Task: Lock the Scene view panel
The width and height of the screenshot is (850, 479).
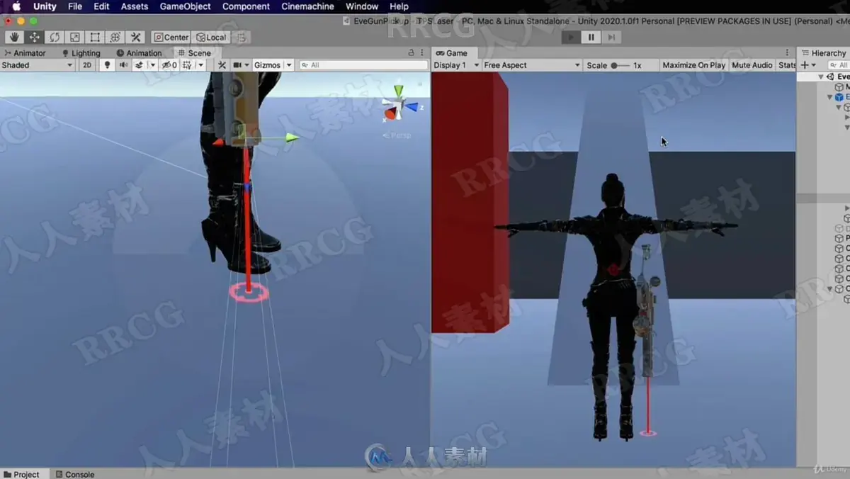Action: coord(411,52)
